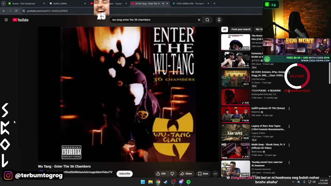Open options for Mobb Deep Shook Ones
331x186 pixels.
coord(289,145)
